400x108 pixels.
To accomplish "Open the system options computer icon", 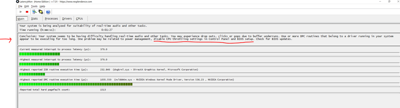I will pos(34,12).
